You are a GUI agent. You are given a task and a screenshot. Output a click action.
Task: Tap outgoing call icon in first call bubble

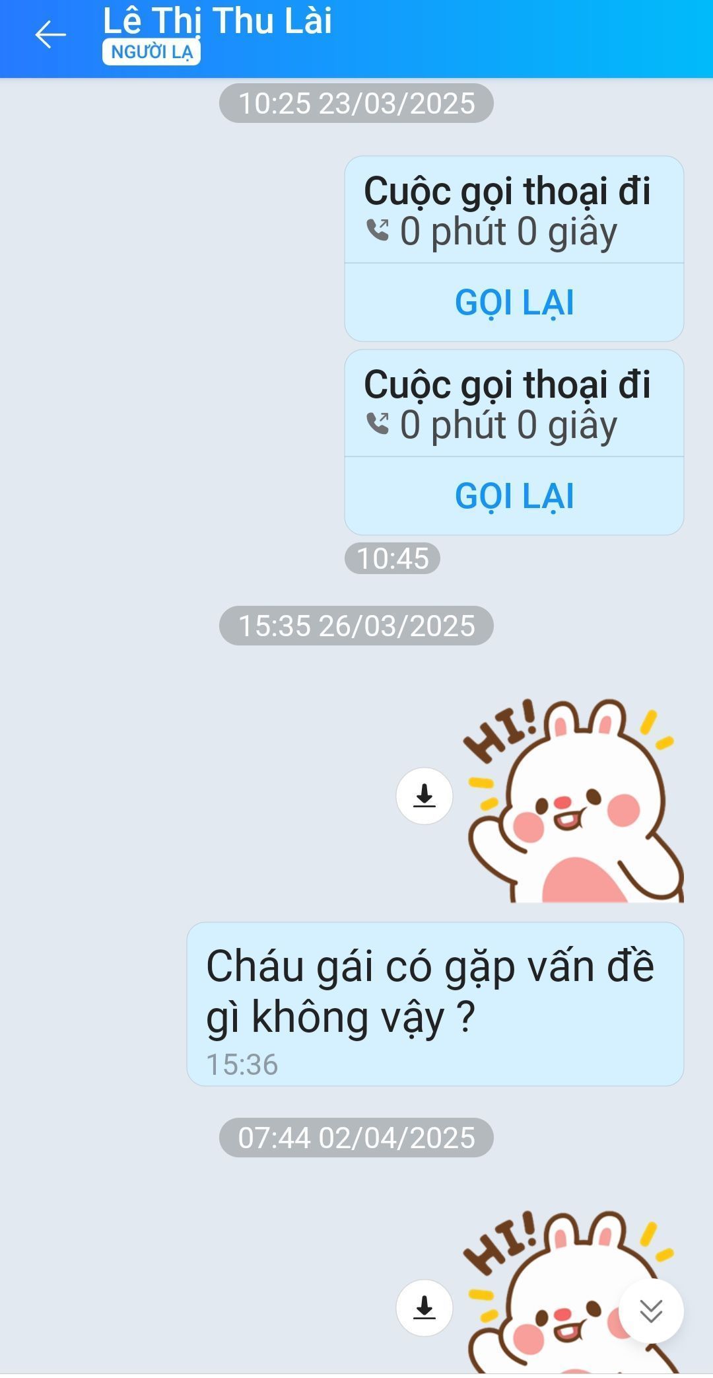[x=378, y=231]
